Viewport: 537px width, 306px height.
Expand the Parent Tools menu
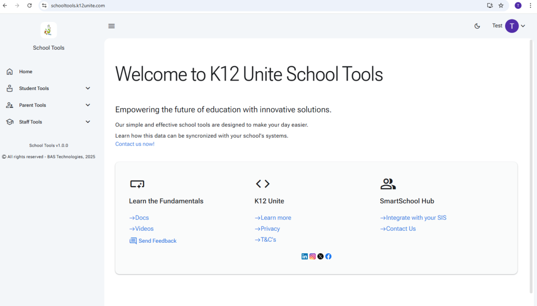click(88, 105)
